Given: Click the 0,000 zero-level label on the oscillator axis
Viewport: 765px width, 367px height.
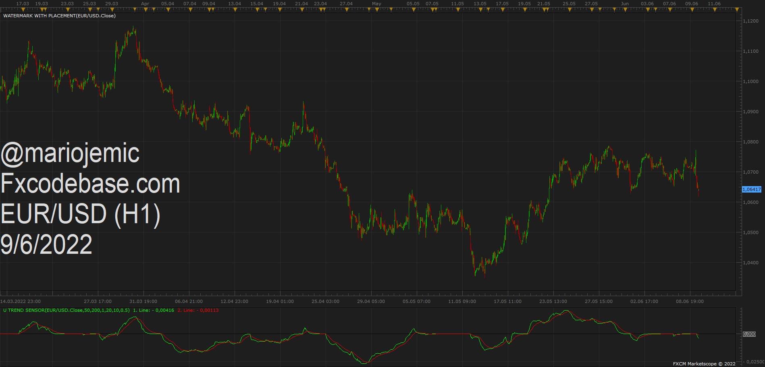Looking at the screenshot, I should [x=749, y=334].
